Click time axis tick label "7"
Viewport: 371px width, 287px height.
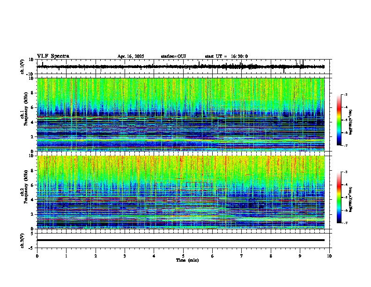tap(242, 256)
